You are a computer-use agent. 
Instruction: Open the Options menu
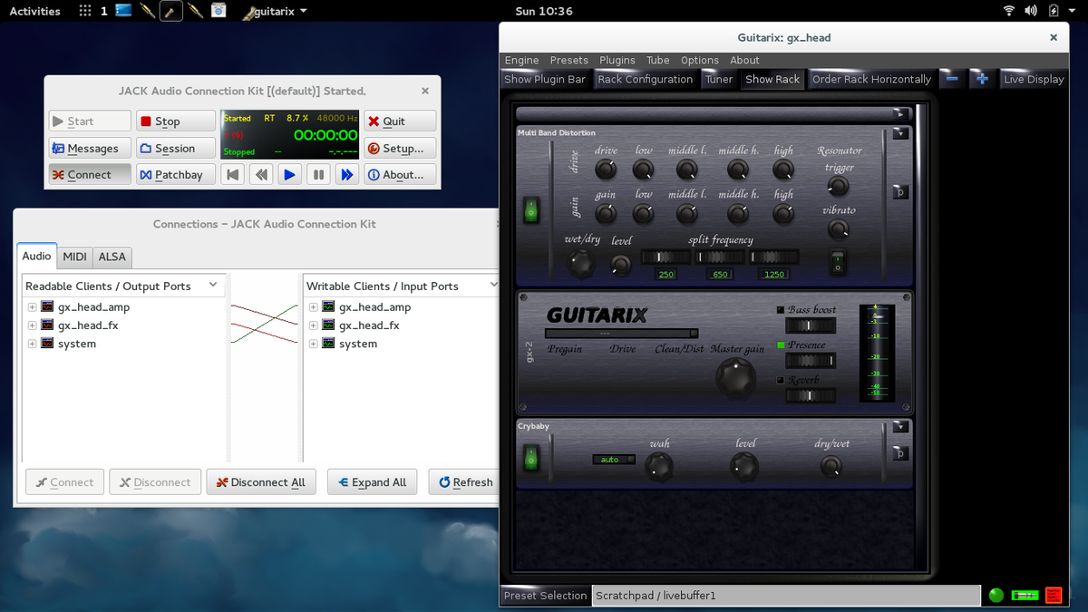[x=700, y=60]
